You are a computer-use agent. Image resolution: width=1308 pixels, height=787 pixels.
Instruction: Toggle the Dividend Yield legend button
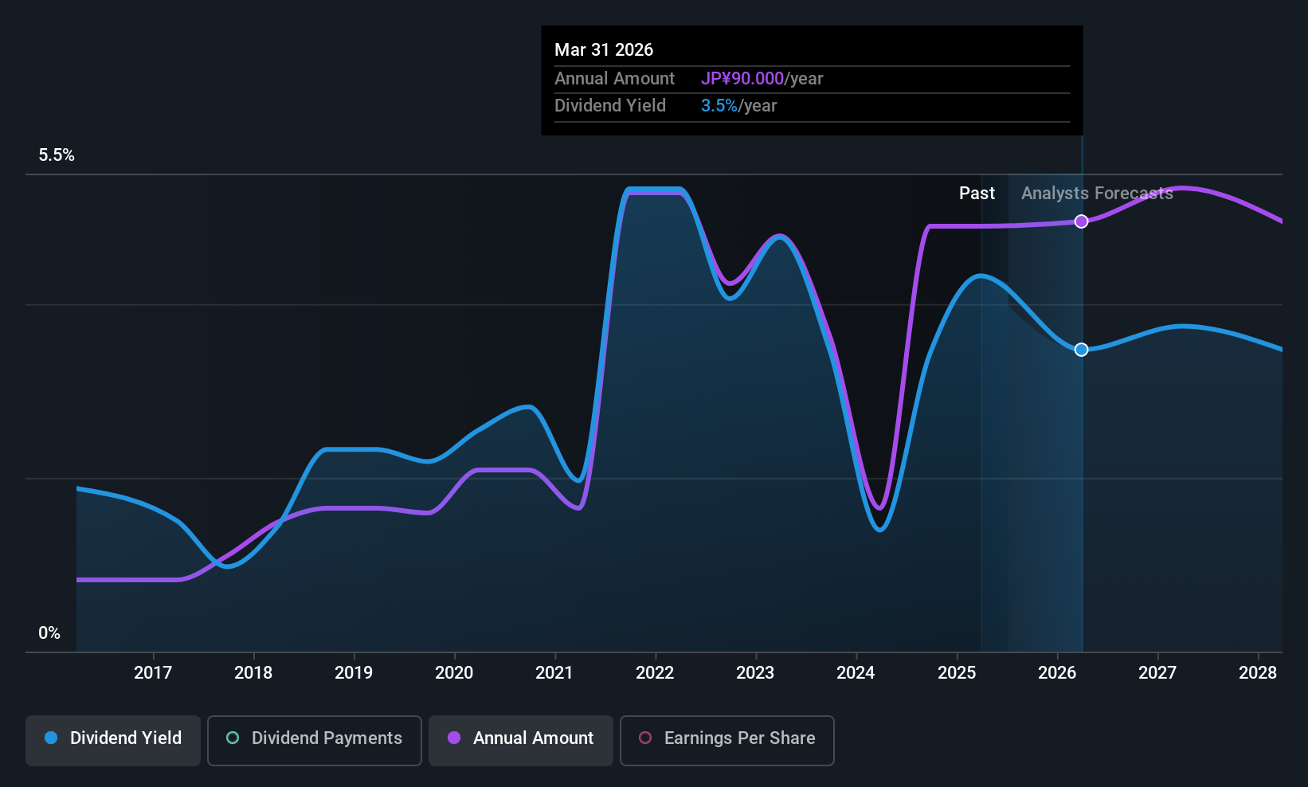tap(113, 740)
